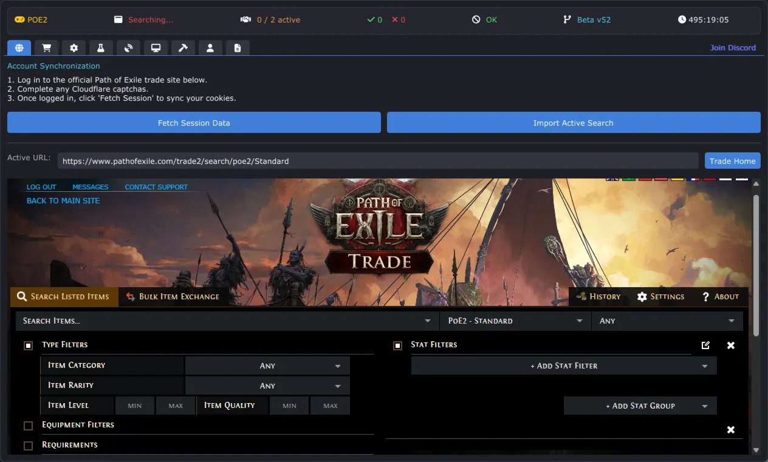Open the Item Rarity Any dropdown
Screen dimensions: 768x462
coord(267,386)
